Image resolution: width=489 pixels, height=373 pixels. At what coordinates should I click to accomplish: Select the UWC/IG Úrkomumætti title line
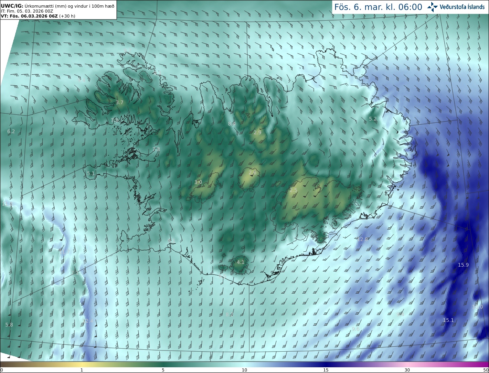58,6
